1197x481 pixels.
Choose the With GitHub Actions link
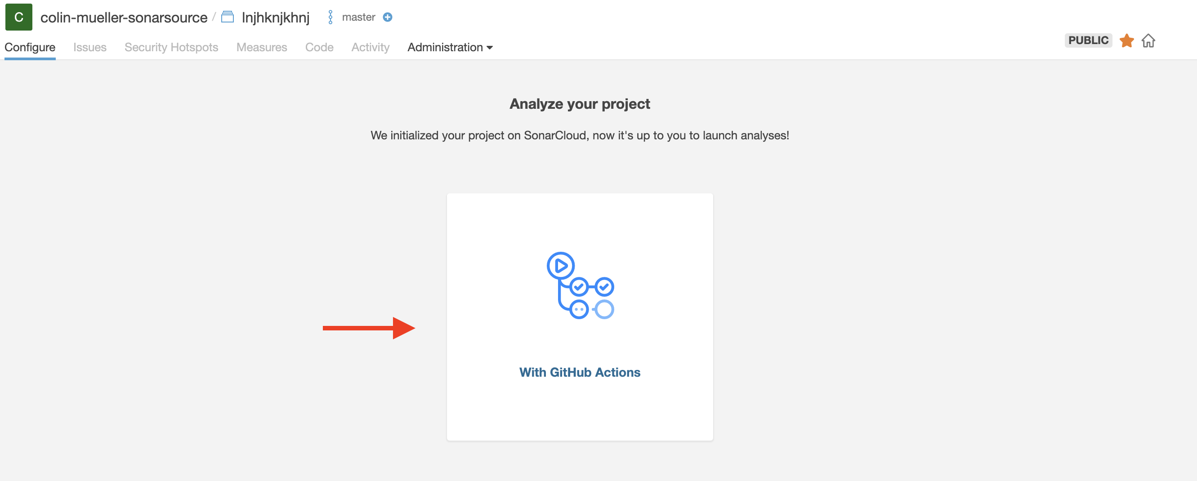(580, 372)
